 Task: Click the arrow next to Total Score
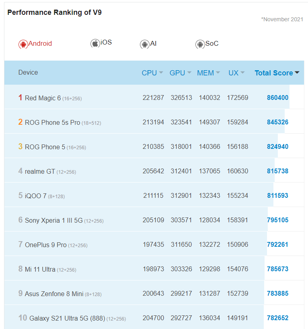click(x=297, y=73)
